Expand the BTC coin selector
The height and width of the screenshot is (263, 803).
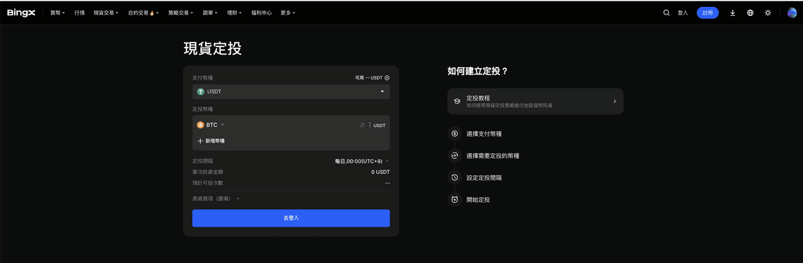click(x=211, y=125)
